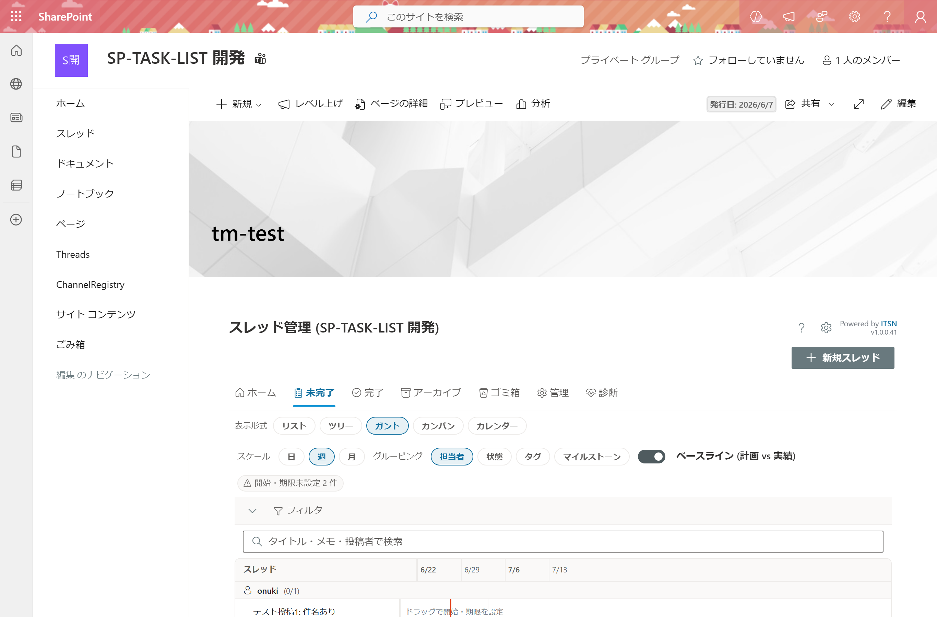Click the 新規スレッド button
This screenshot has width=937, height=617.
tap(843, 358)
